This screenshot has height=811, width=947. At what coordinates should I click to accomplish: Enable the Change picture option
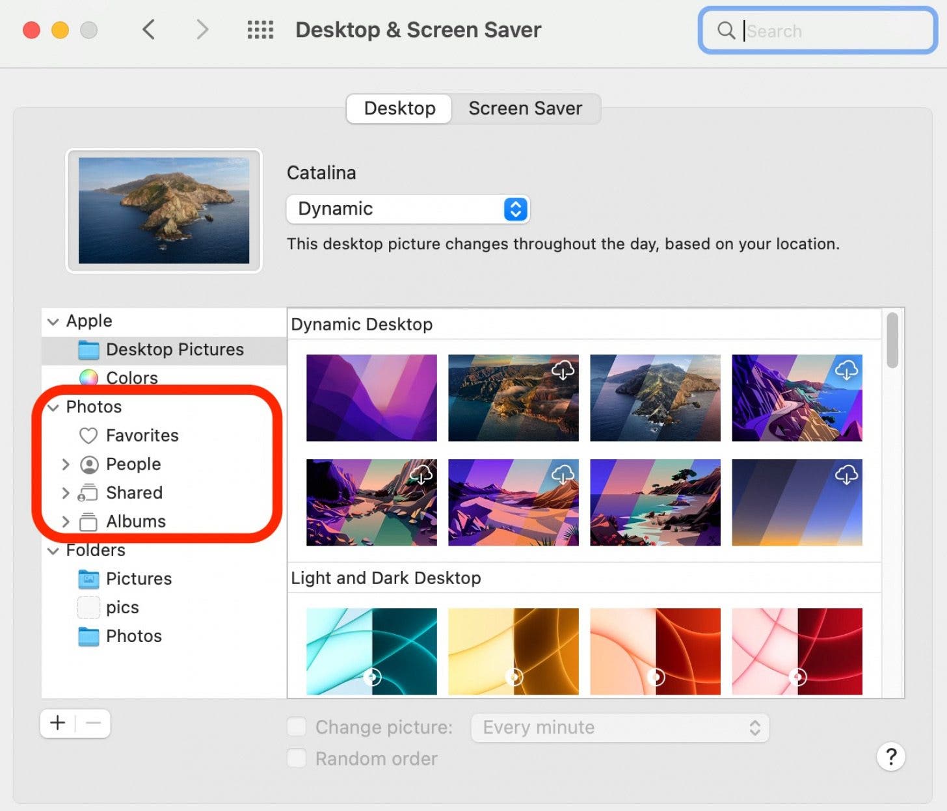pyautogui.click(x=297, y=726)
